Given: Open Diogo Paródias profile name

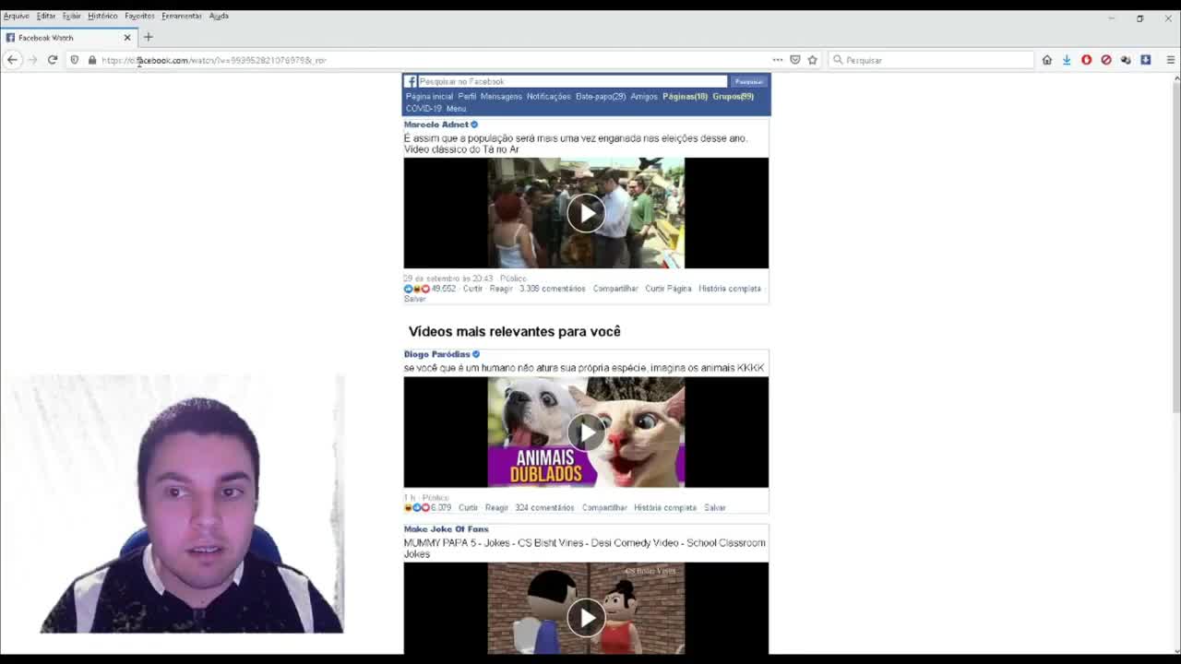Looking at the screenshot, I should coord(436,354).
